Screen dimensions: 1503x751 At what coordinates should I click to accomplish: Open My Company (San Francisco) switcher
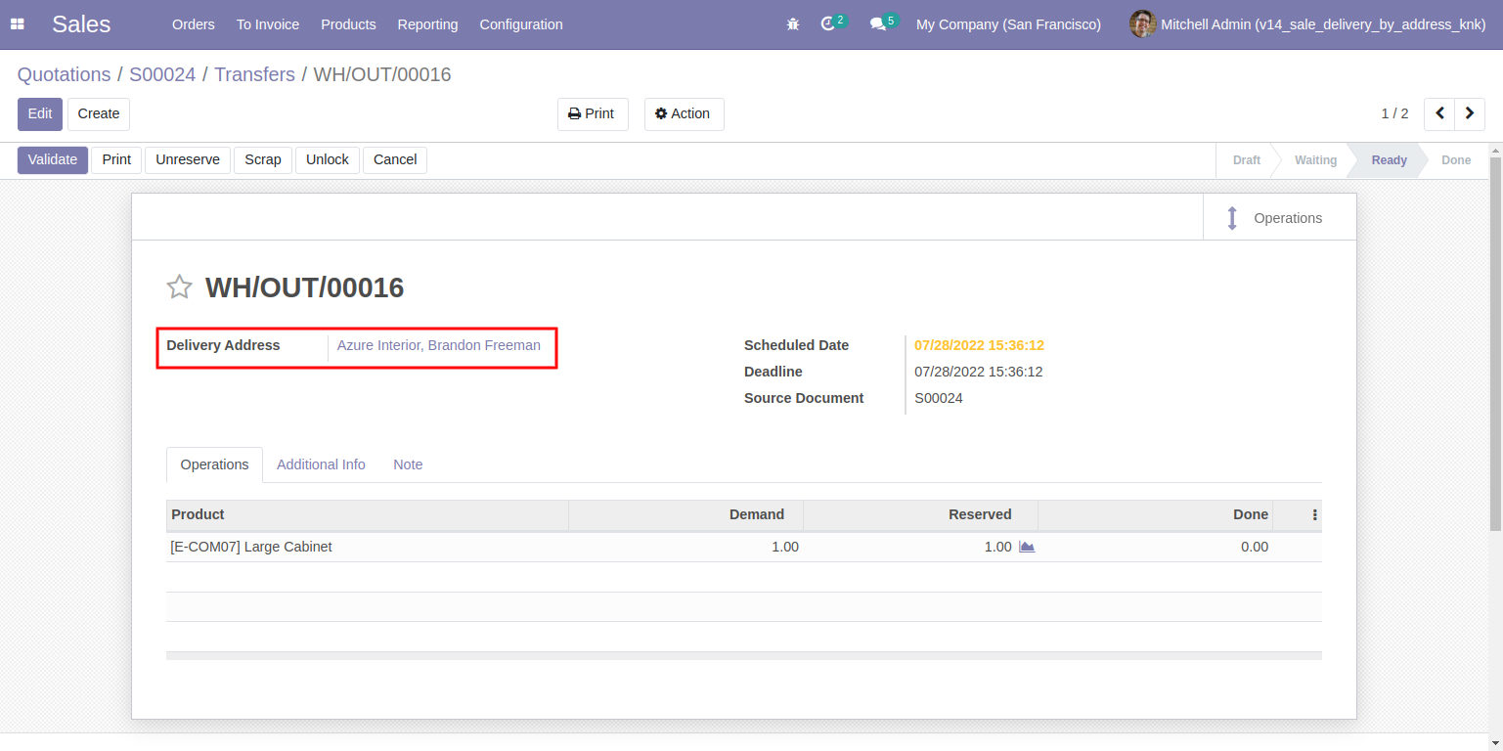1008,24
